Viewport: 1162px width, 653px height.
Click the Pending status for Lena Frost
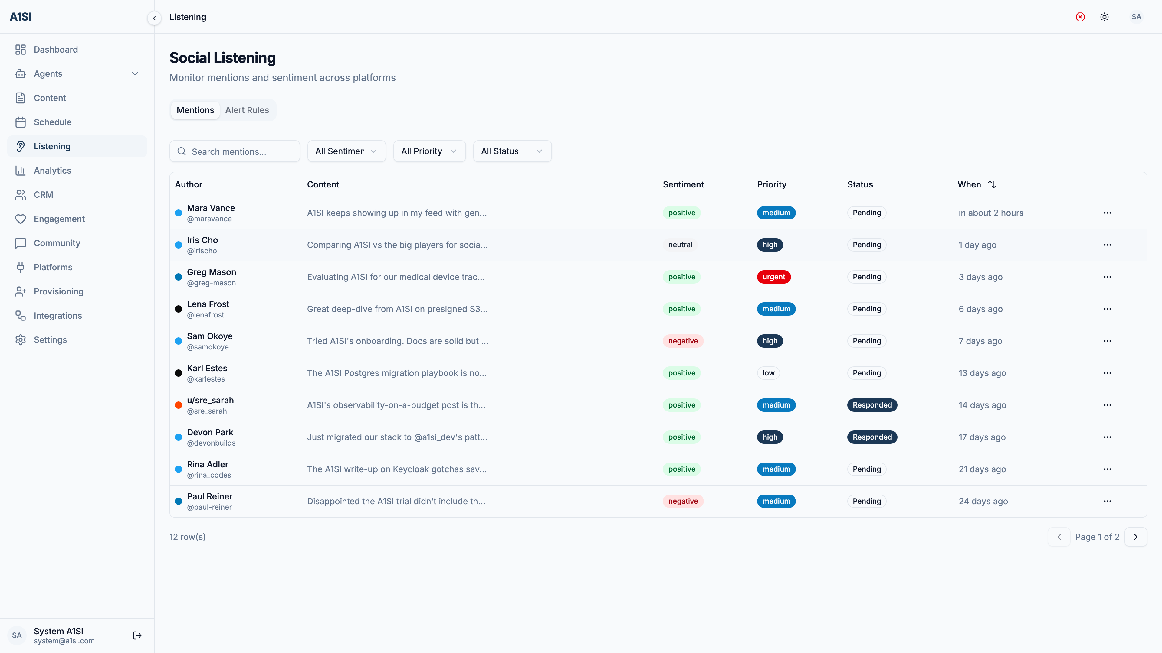click(867, 309)
